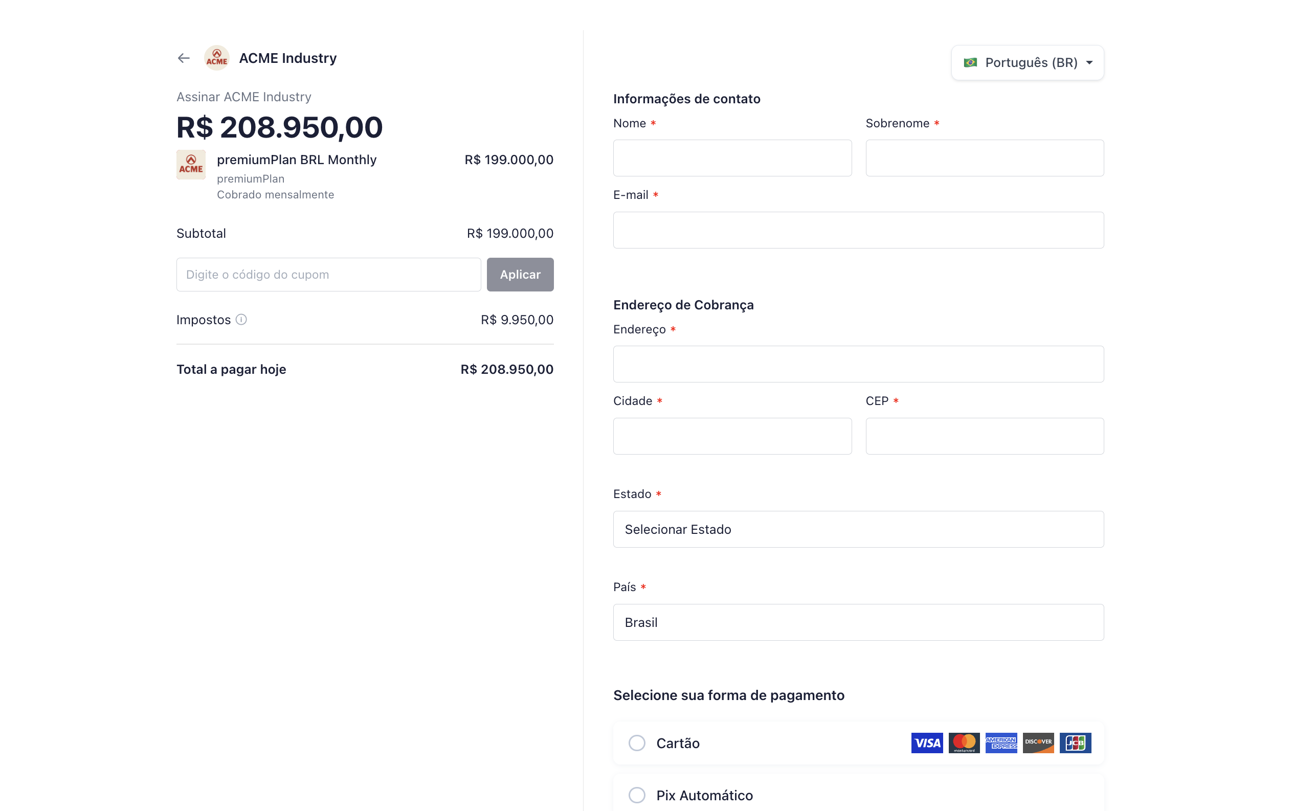Click the Selecione sua forma de pagamento heading
This screenshot has width=1293, height=811.
pos(728,695)
